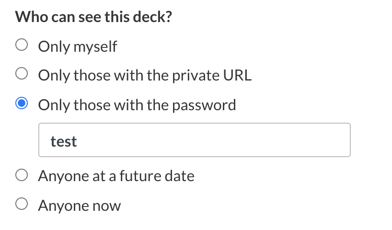Image resolution: width=392 pixels, height=230 pixels.
Task: Click the "Only those with the password" label
Action: point(137,104)
